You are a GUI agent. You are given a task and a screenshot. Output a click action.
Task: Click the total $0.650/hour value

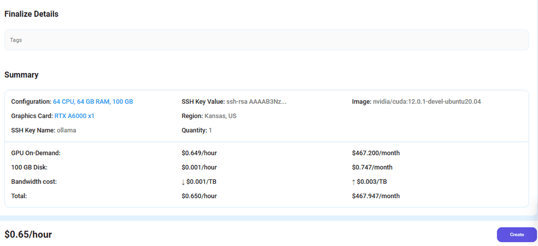199,196
